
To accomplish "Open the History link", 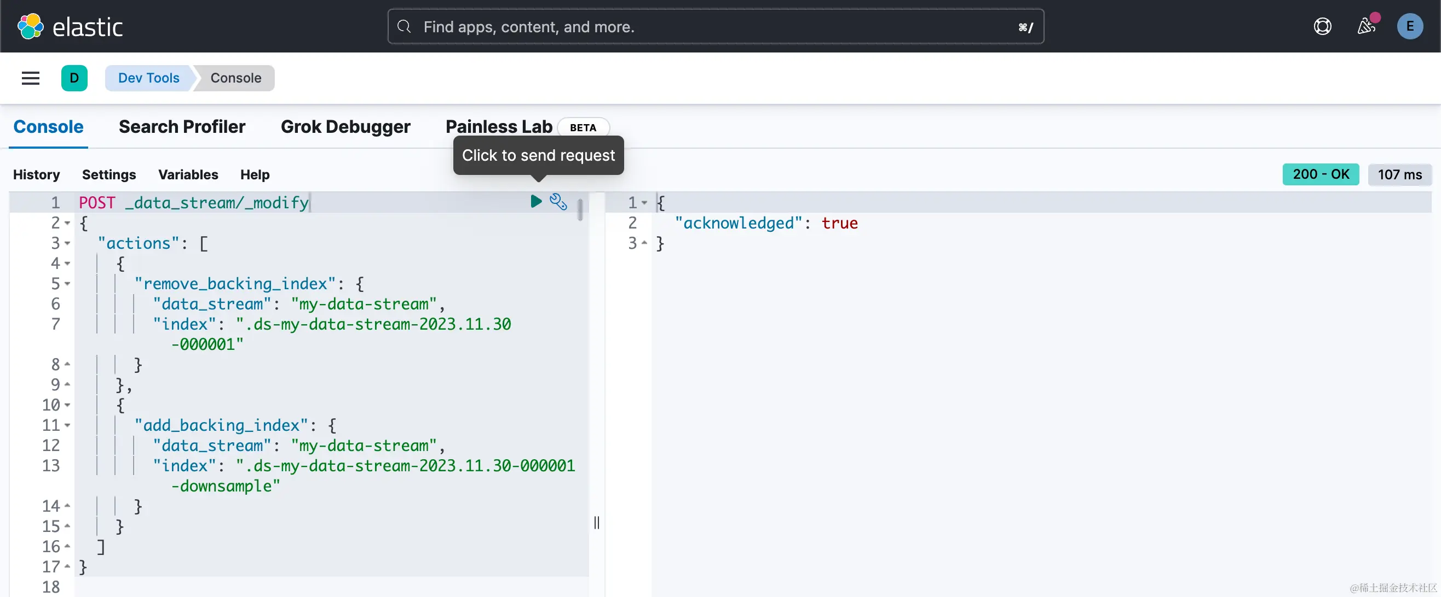I will pyautogui.click(x=36, y=174).
